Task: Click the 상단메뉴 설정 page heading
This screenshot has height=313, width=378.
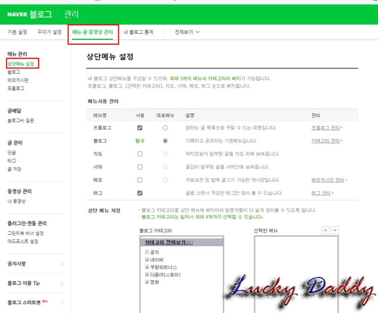Action: click(110, 57)
